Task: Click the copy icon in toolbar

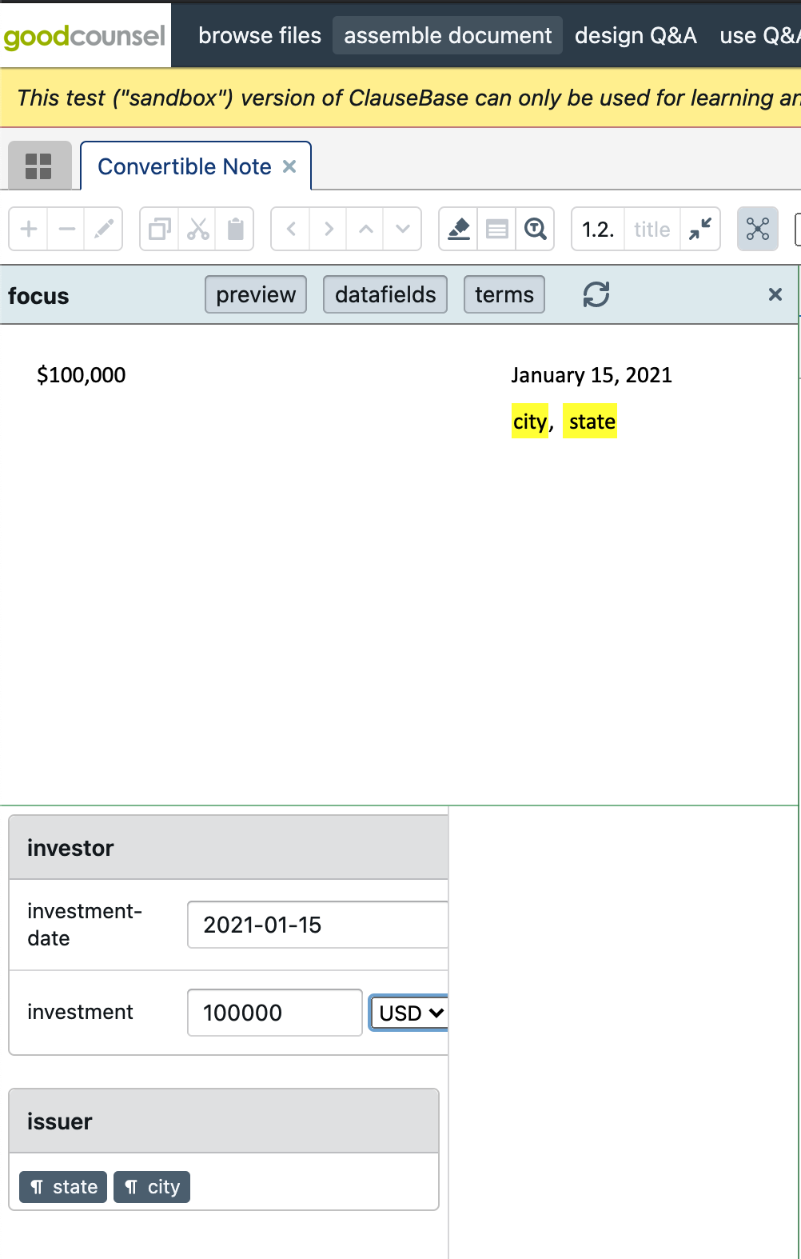Action: click(160, 230)
